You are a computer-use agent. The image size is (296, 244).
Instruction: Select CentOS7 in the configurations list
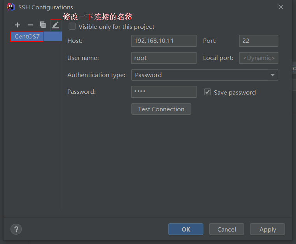(27, 37)
